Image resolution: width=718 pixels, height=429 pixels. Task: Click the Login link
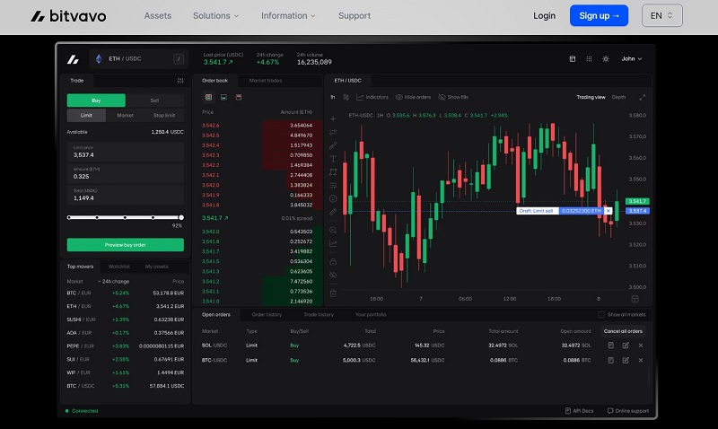(544, 15)
